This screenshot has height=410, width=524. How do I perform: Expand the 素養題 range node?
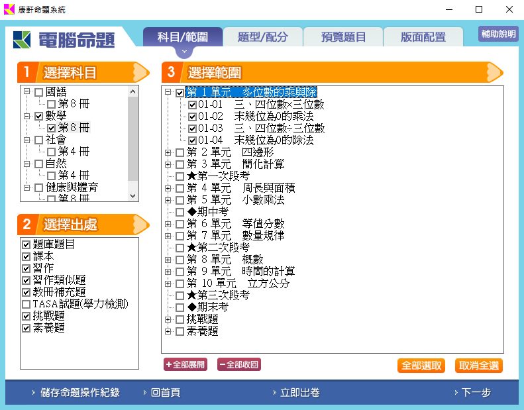pos(168,331)
